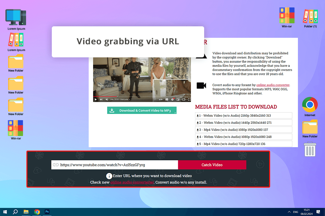The width and height of the screenshot is (325, 216).
Task: Click MEDIA FILES LIST TO DOWNLOAD heading
Action: click(236, 107)
